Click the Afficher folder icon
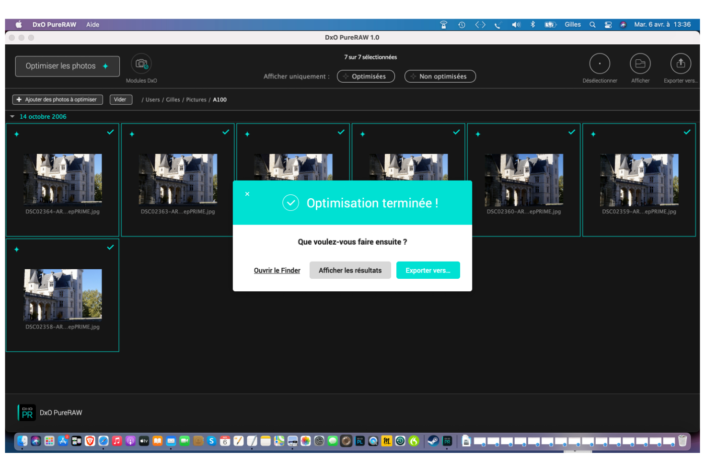The image size is (705, 469). 640,64
